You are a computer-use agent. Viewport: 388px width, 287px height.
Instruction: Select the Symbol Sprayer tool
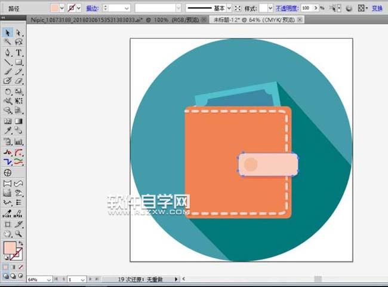pos(8,142)
